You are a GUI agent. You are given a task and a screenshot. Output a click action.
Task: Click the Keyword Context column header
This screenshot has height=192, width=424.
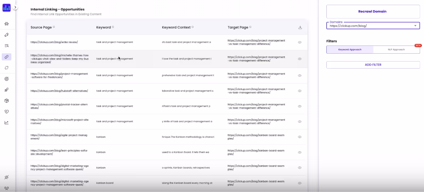176,27
